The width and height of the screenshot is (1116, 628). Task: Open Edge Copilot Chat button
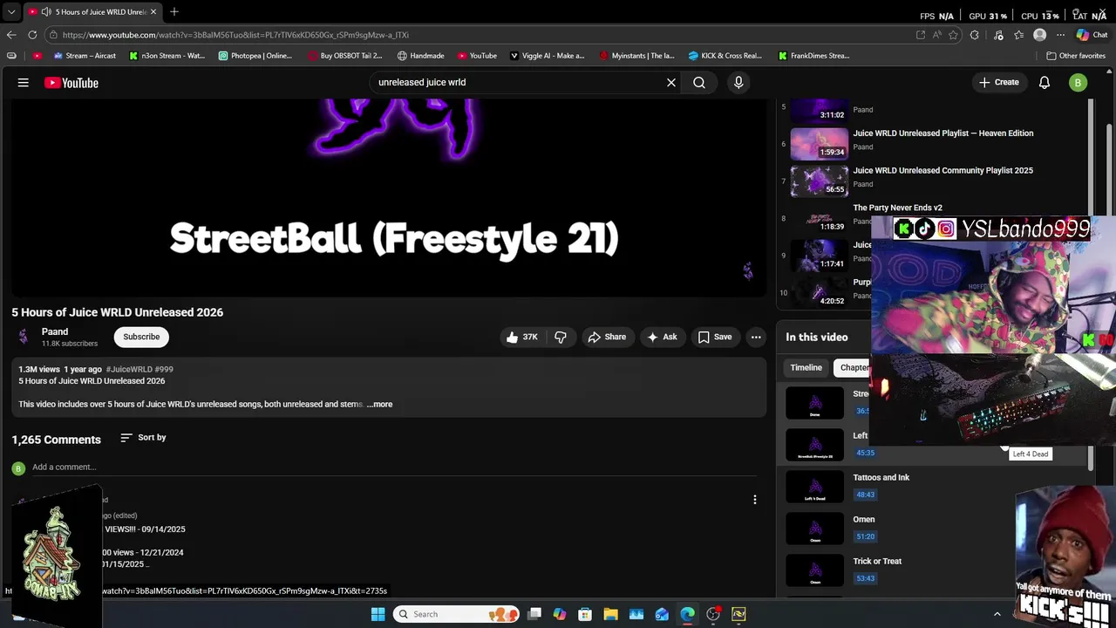pyautogui.click(x=1092, y=35)
